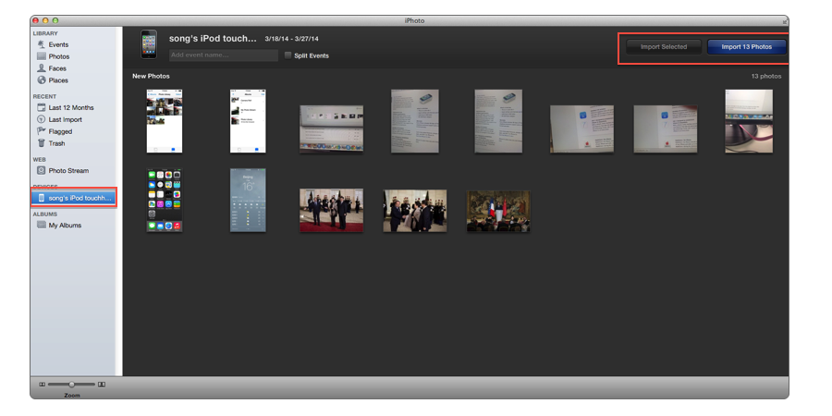Select the photo library screenshot thumbnail

(x=165, y=121)
